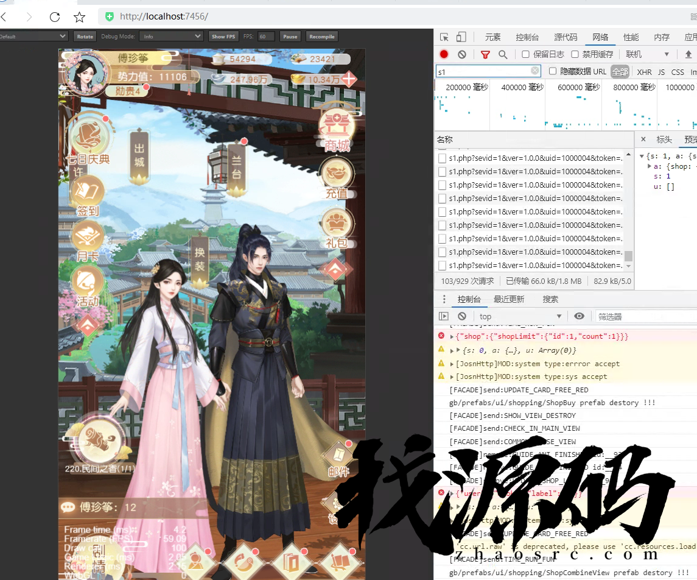Check the second s1.php request row checkbox
The width and height of the screenshot is (697, 580).
442,172
